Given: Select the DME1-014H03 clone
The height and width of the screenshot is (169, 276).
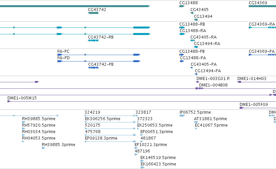Looking at the screenshot, I should point(252,79).
